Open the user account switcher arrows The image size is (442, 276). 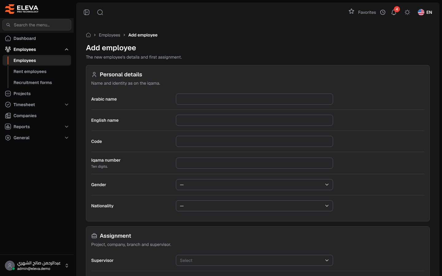(67, 266)
